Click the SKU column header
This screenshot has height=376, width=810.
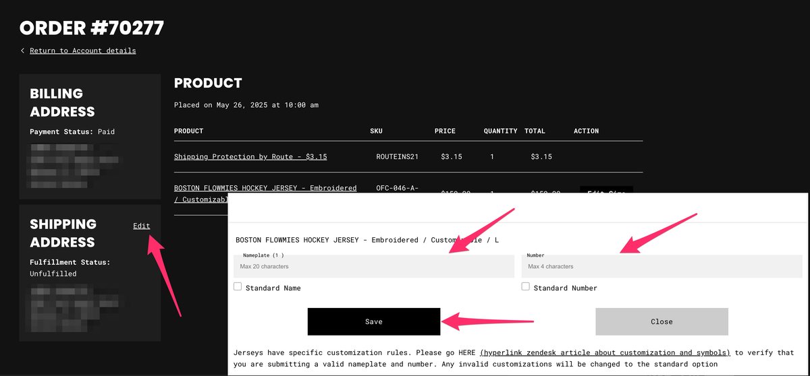[377, 131]
